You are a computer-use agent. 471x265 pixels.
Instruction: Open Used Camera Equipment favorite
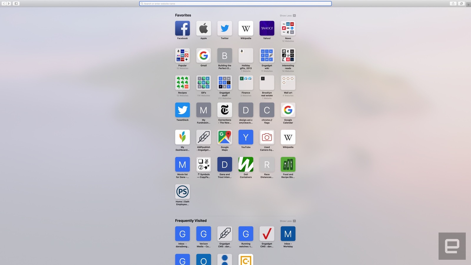tap(267, 137)
